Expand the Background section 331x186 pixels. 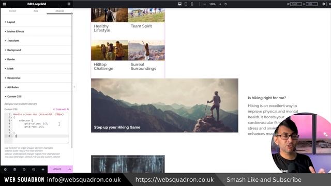tap(36, 50)
